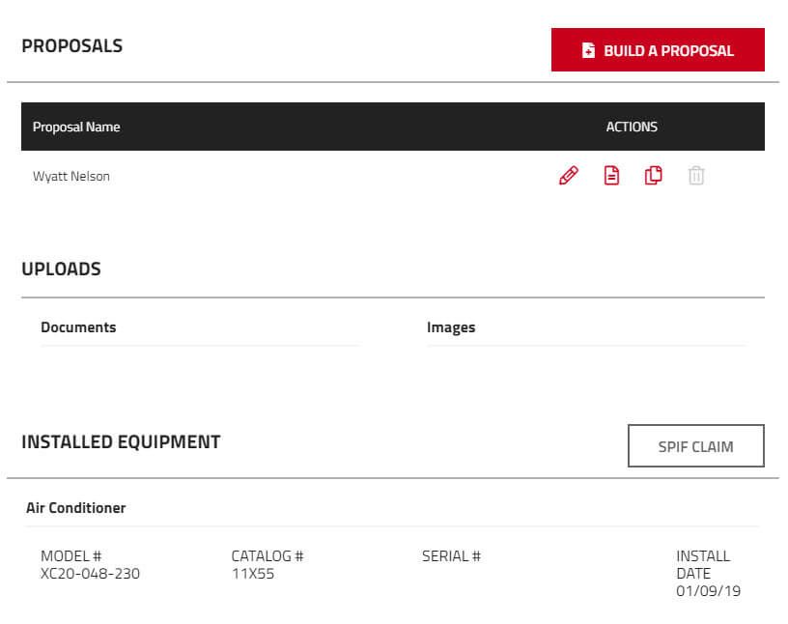Click the UPLOADS section heading
Screen dimensions: 788x624
pyautogui.click(x=61, y=269)
